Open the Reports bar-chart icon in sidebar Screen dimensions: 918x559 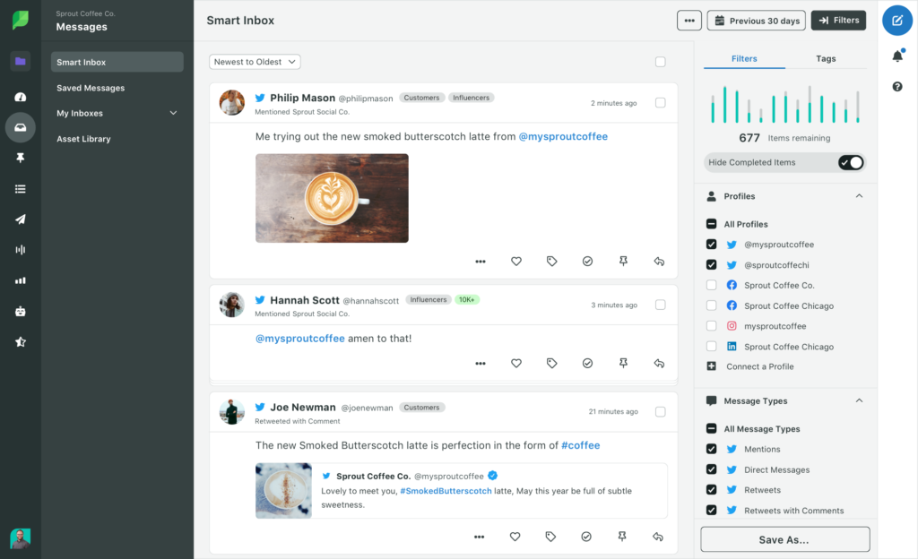(x=20, y=279)
